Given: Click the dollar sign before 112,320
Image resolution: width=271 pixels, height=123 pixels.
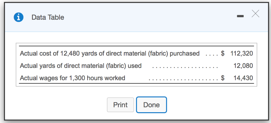Looking at the screenshot, I should pyautogui.click(x=223, y=53).
